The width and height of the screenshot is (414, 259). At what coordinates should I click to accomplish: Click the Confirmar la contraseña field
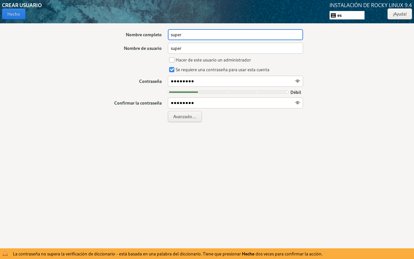(230, 103)
